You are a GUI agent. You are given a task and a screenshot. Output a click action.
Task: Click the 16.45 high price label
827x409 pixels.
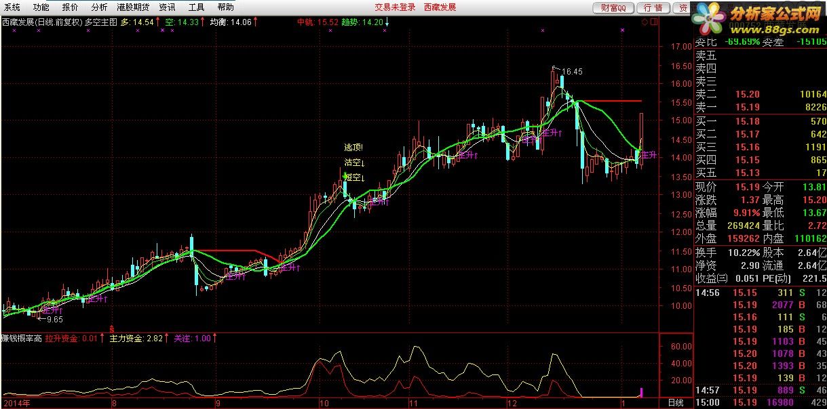click(x=572, y=71)
